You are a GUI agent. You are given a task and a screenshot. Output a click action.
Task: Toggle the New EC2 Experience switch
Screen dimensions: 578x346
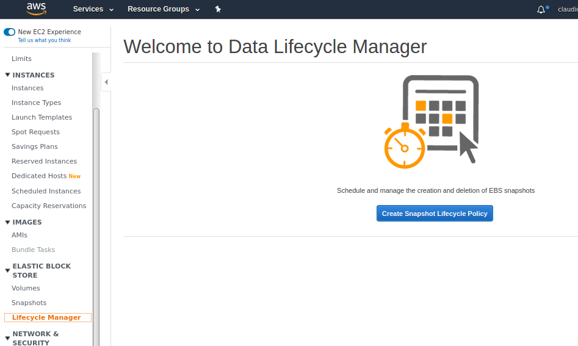pyautogui.click(x=10, y=32)
